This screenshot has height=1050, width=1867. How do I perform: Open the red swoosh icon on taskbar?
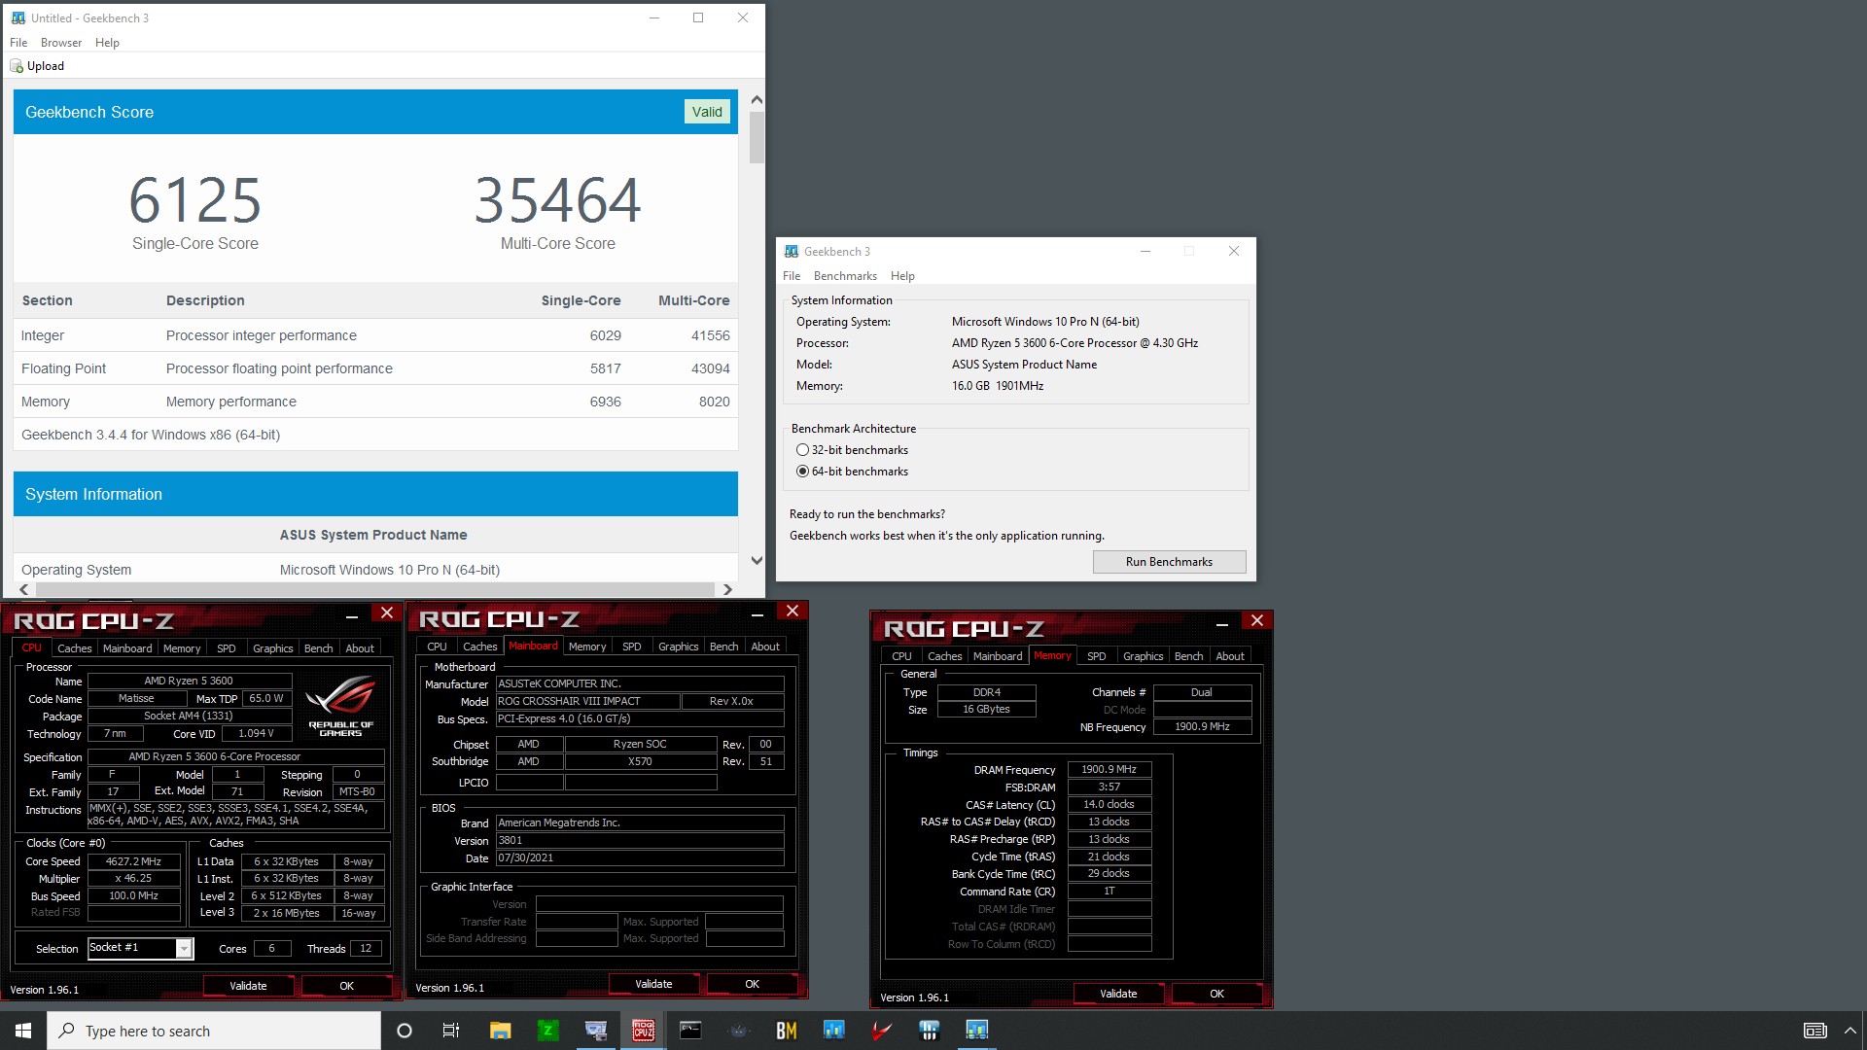point(882,1031)
